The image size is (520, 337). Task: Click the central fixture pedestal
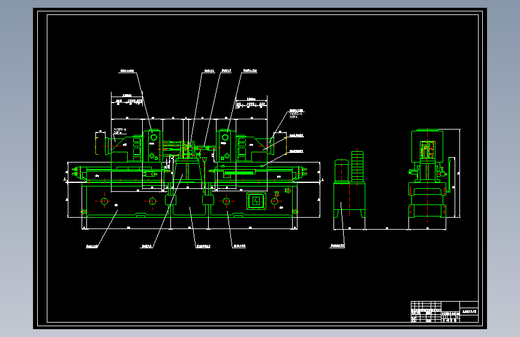click(x=188, y=171)
